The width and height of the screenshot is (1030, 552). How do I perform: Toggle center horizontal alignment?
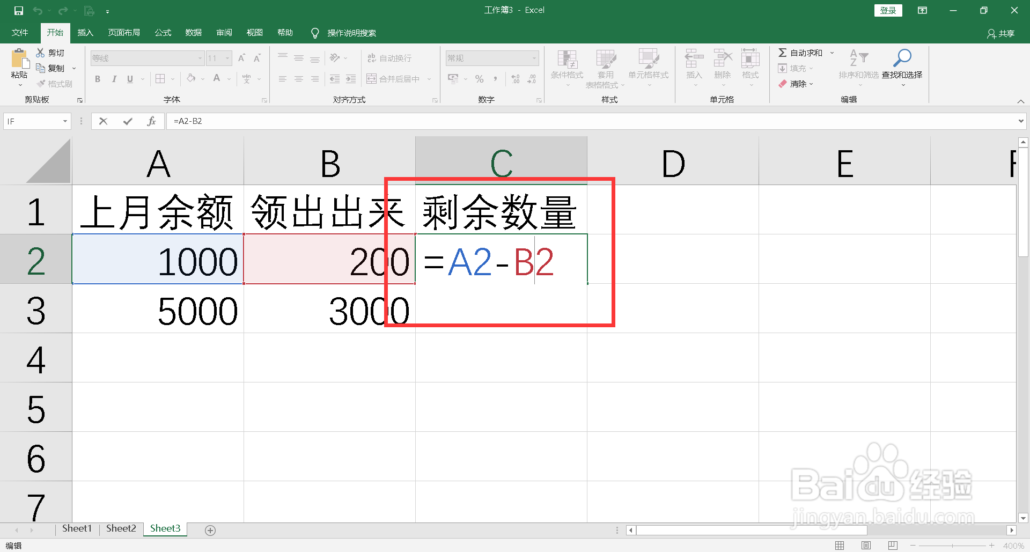point(299,79)
